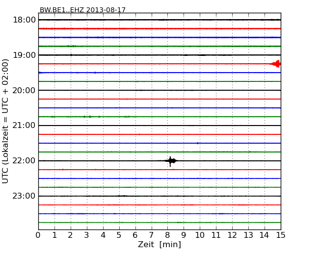Click x-axis tick label 4
319x255 pixels.
103,235
